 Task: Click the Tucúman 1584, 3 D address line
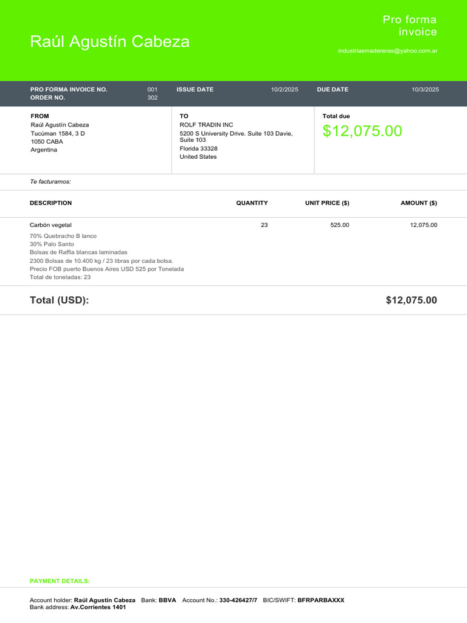pos(58,133)
